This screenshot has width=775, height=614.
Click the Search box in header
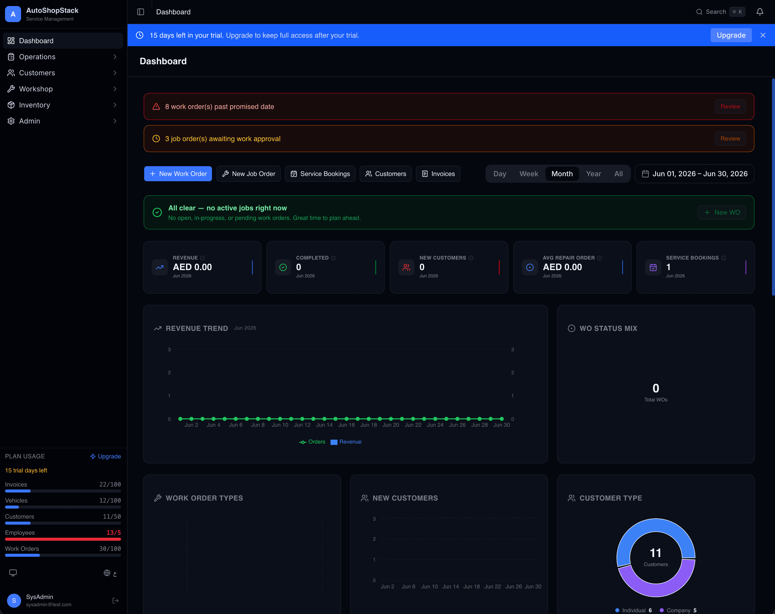(720, 12)
